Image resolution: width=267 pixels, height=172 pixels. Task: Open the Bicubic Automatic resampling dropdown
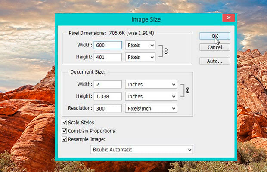click(x=142, y=150)
